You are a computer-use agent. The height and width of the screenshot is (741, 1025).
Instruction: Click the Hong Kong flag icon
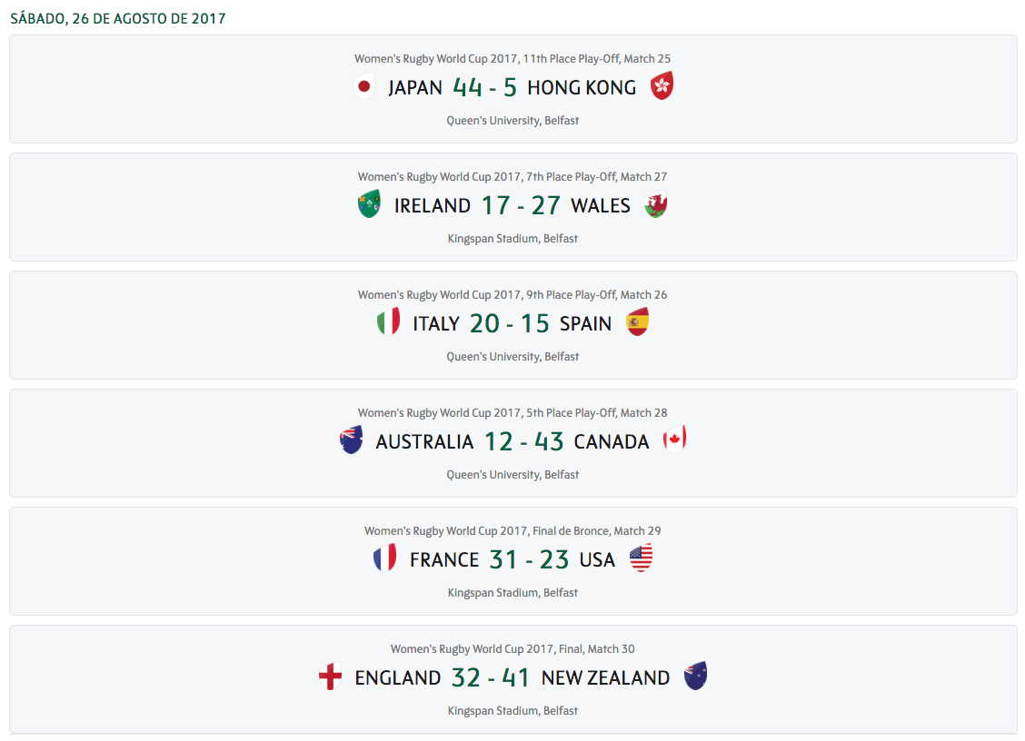click(x=662, y=86)
